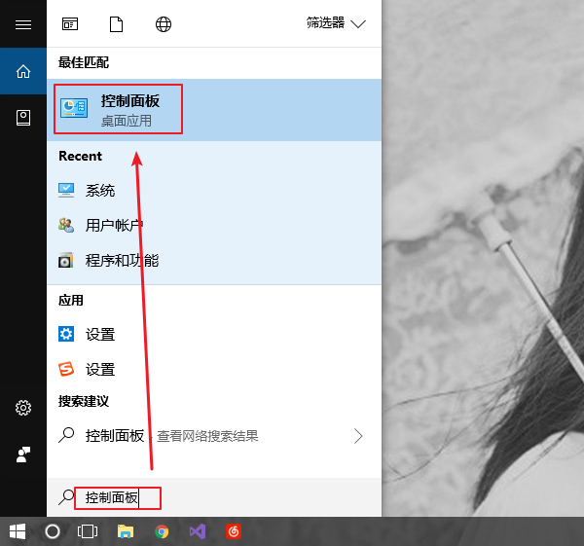Open recent item 系统
The width and height of the screenshot is (584, 546).
pyautogui.click(x=214, y=191)
